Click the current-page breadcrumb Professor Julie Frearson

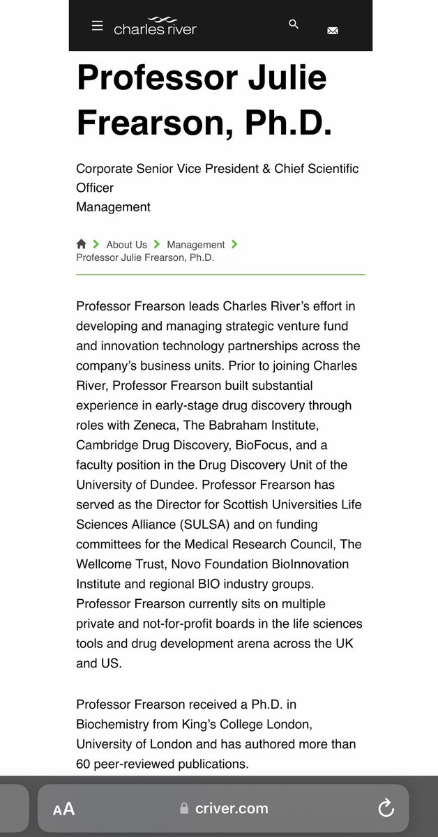[145, 257]
